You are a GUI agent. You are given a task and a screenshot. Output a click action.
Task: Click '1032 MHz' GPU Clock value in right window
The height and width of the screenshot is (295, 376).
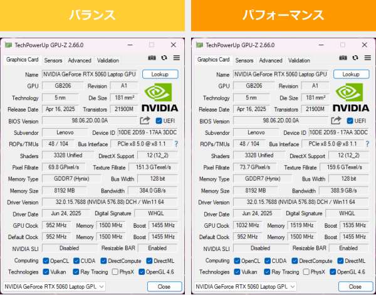248,225
